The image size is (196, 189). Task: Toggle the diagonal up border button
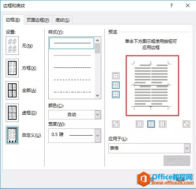[x=116, y=124]
